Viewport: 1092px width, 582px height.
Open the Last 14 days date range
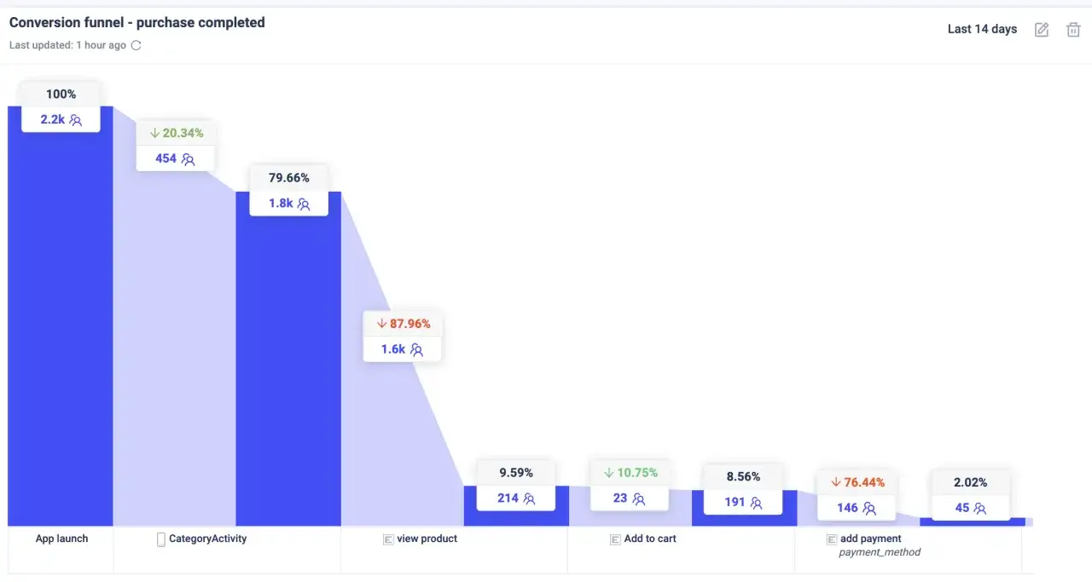click(x=982, y=29)
